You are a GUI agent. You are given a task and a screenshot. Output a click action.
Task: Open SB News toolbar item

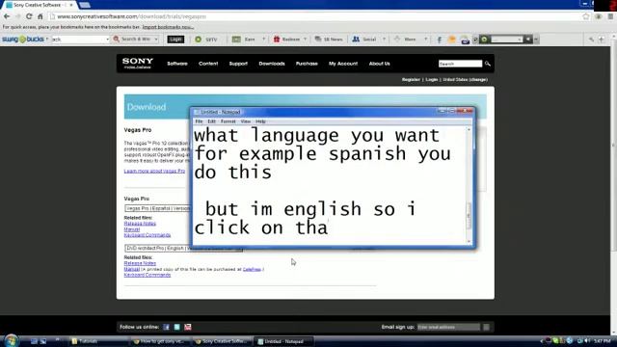pyautogui.click(x=329, y=40)
